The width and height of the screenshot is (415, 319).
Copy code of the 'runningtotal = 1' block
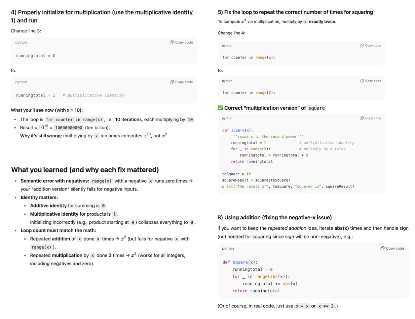[x=181, y=82]
